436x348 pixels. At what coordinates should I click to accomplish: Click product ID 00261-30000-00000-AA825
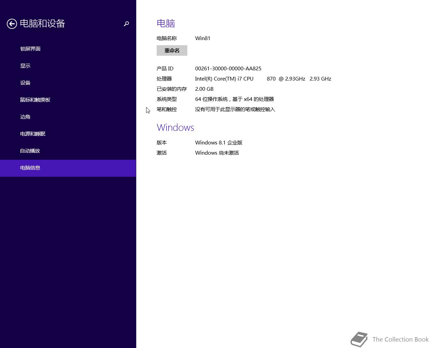(x=228, y=68)
